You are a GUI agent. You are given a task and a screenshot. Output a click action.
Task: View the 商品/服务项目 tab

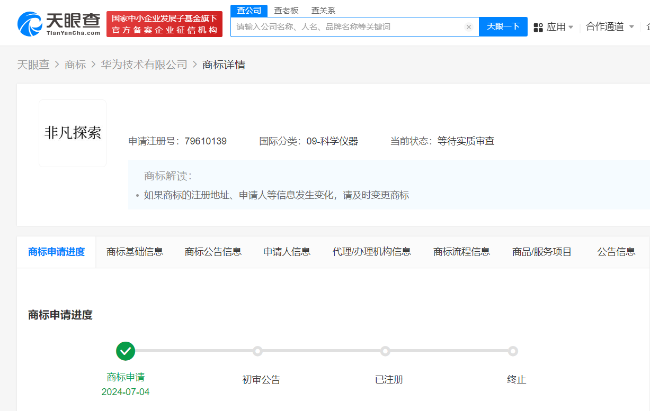coord(541,252)
